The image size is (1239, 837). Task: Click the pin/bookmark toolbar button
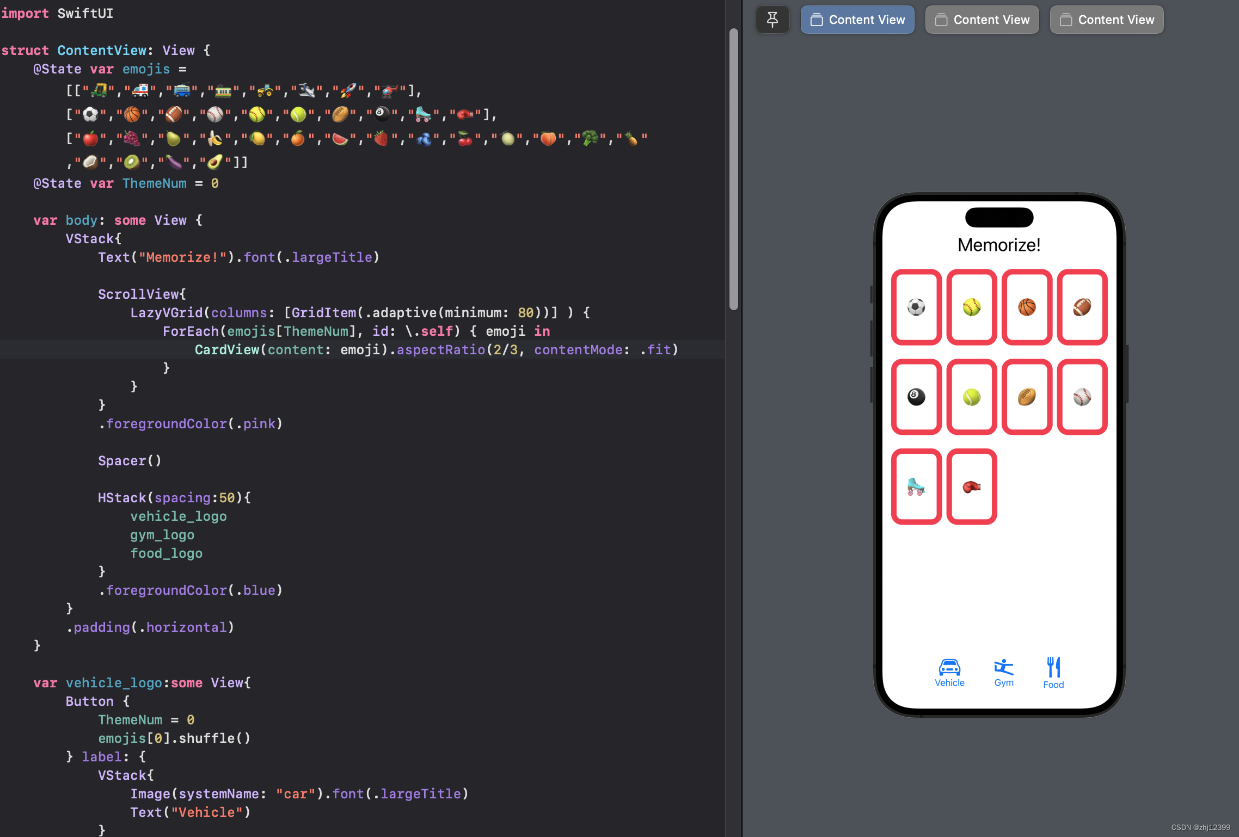[772, 20]
